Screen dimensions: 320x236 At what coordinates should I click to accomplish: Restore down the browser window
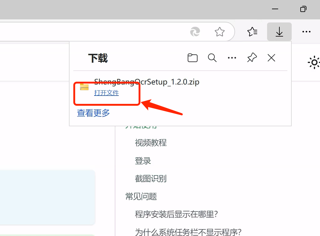point(303,9)
